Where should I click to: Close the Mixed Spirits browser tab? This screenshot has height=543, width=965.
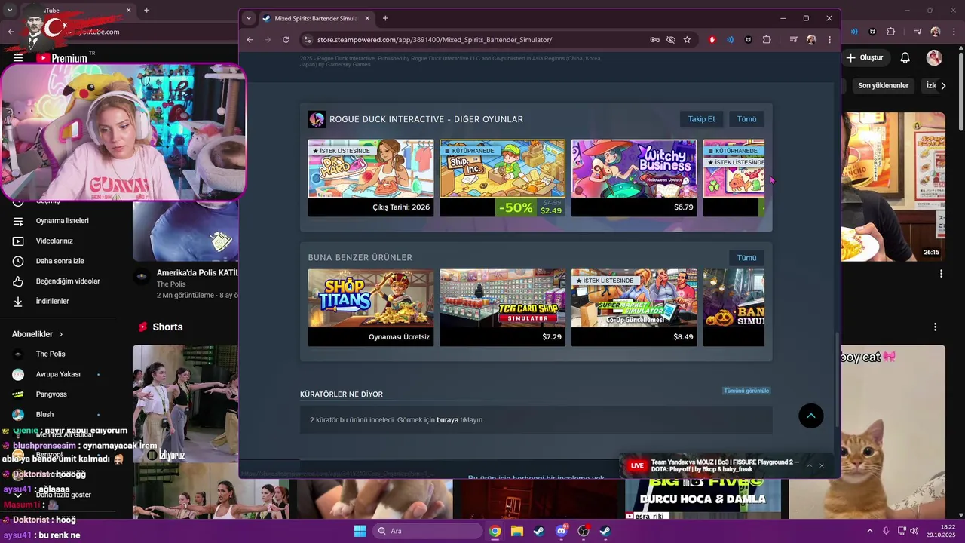click(367, 18)
